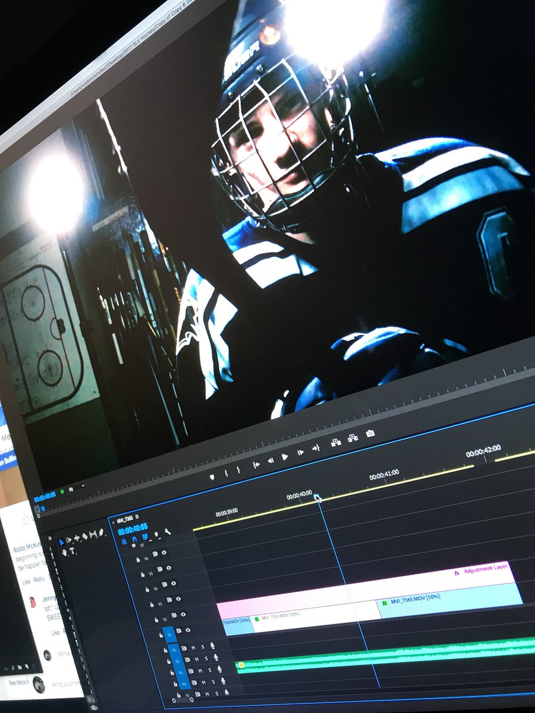The height and width of the screenshot is (713, 535).
Task: Mute track A1 with M button
Action: pos(193,648)
